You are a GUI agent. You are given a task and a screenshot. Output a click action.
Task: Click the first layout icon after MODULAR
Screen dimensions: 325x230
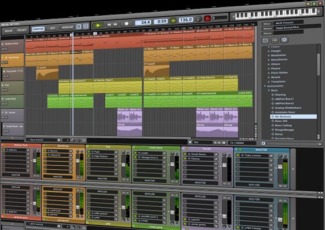pyautogui.click(x=78, y=27)
